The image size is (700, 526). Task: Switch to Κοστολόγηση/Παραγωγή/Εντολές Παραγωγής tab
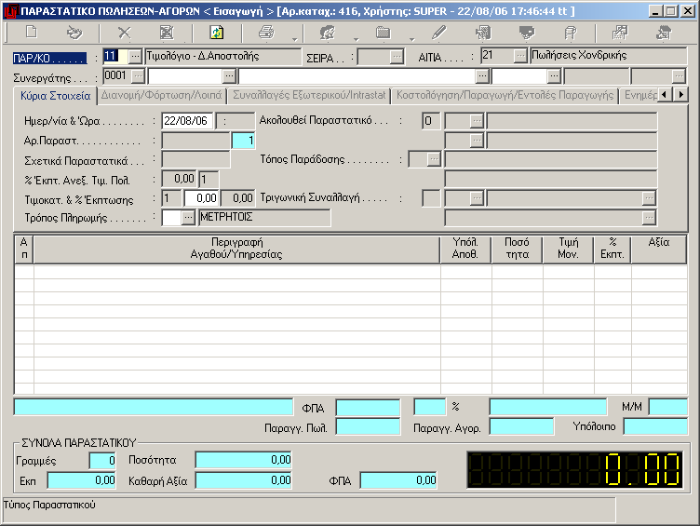[505, 96]
